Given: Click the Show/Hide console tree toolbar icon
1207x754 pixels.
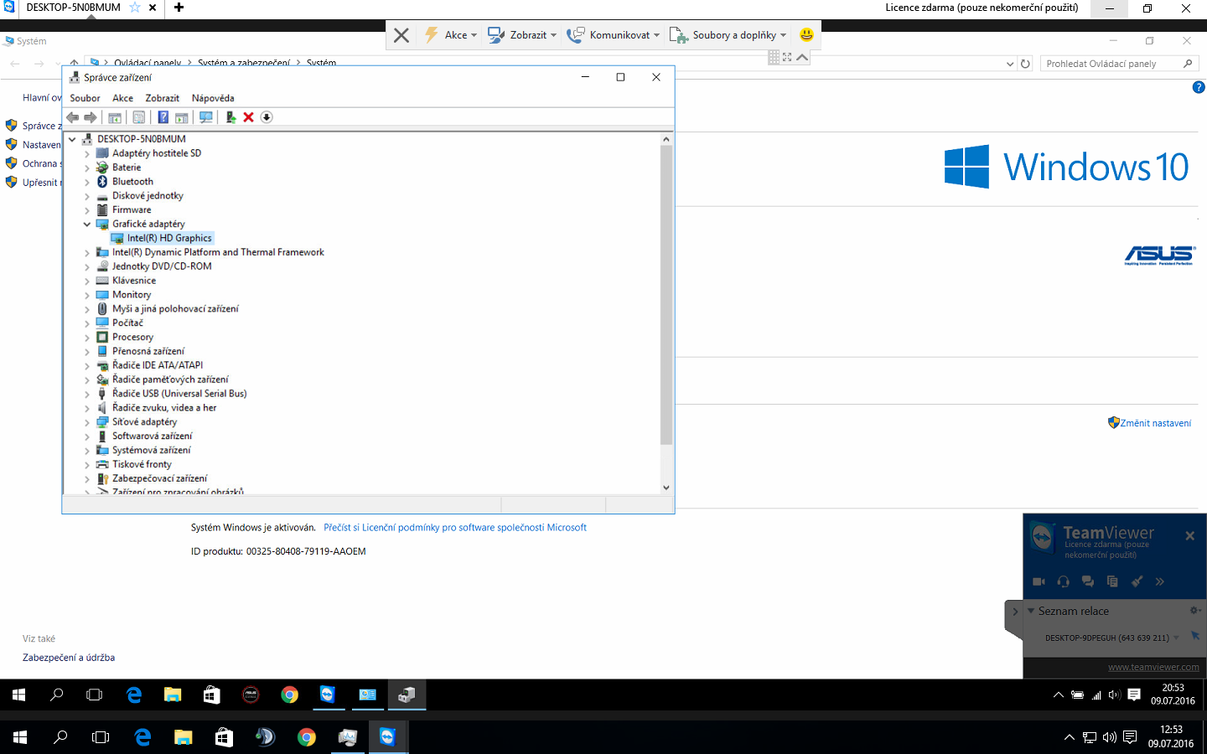Looking at the screenshot, I should pos(115,117).
